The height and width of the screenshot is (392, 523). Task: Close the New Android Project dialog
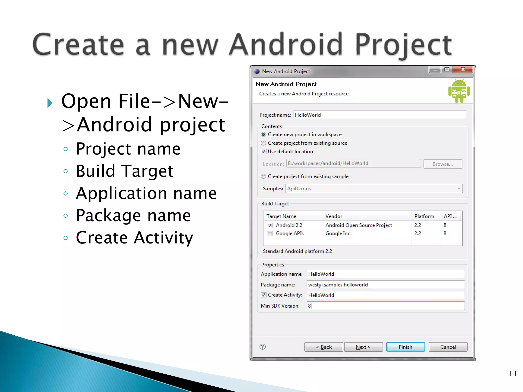[463, 69]
